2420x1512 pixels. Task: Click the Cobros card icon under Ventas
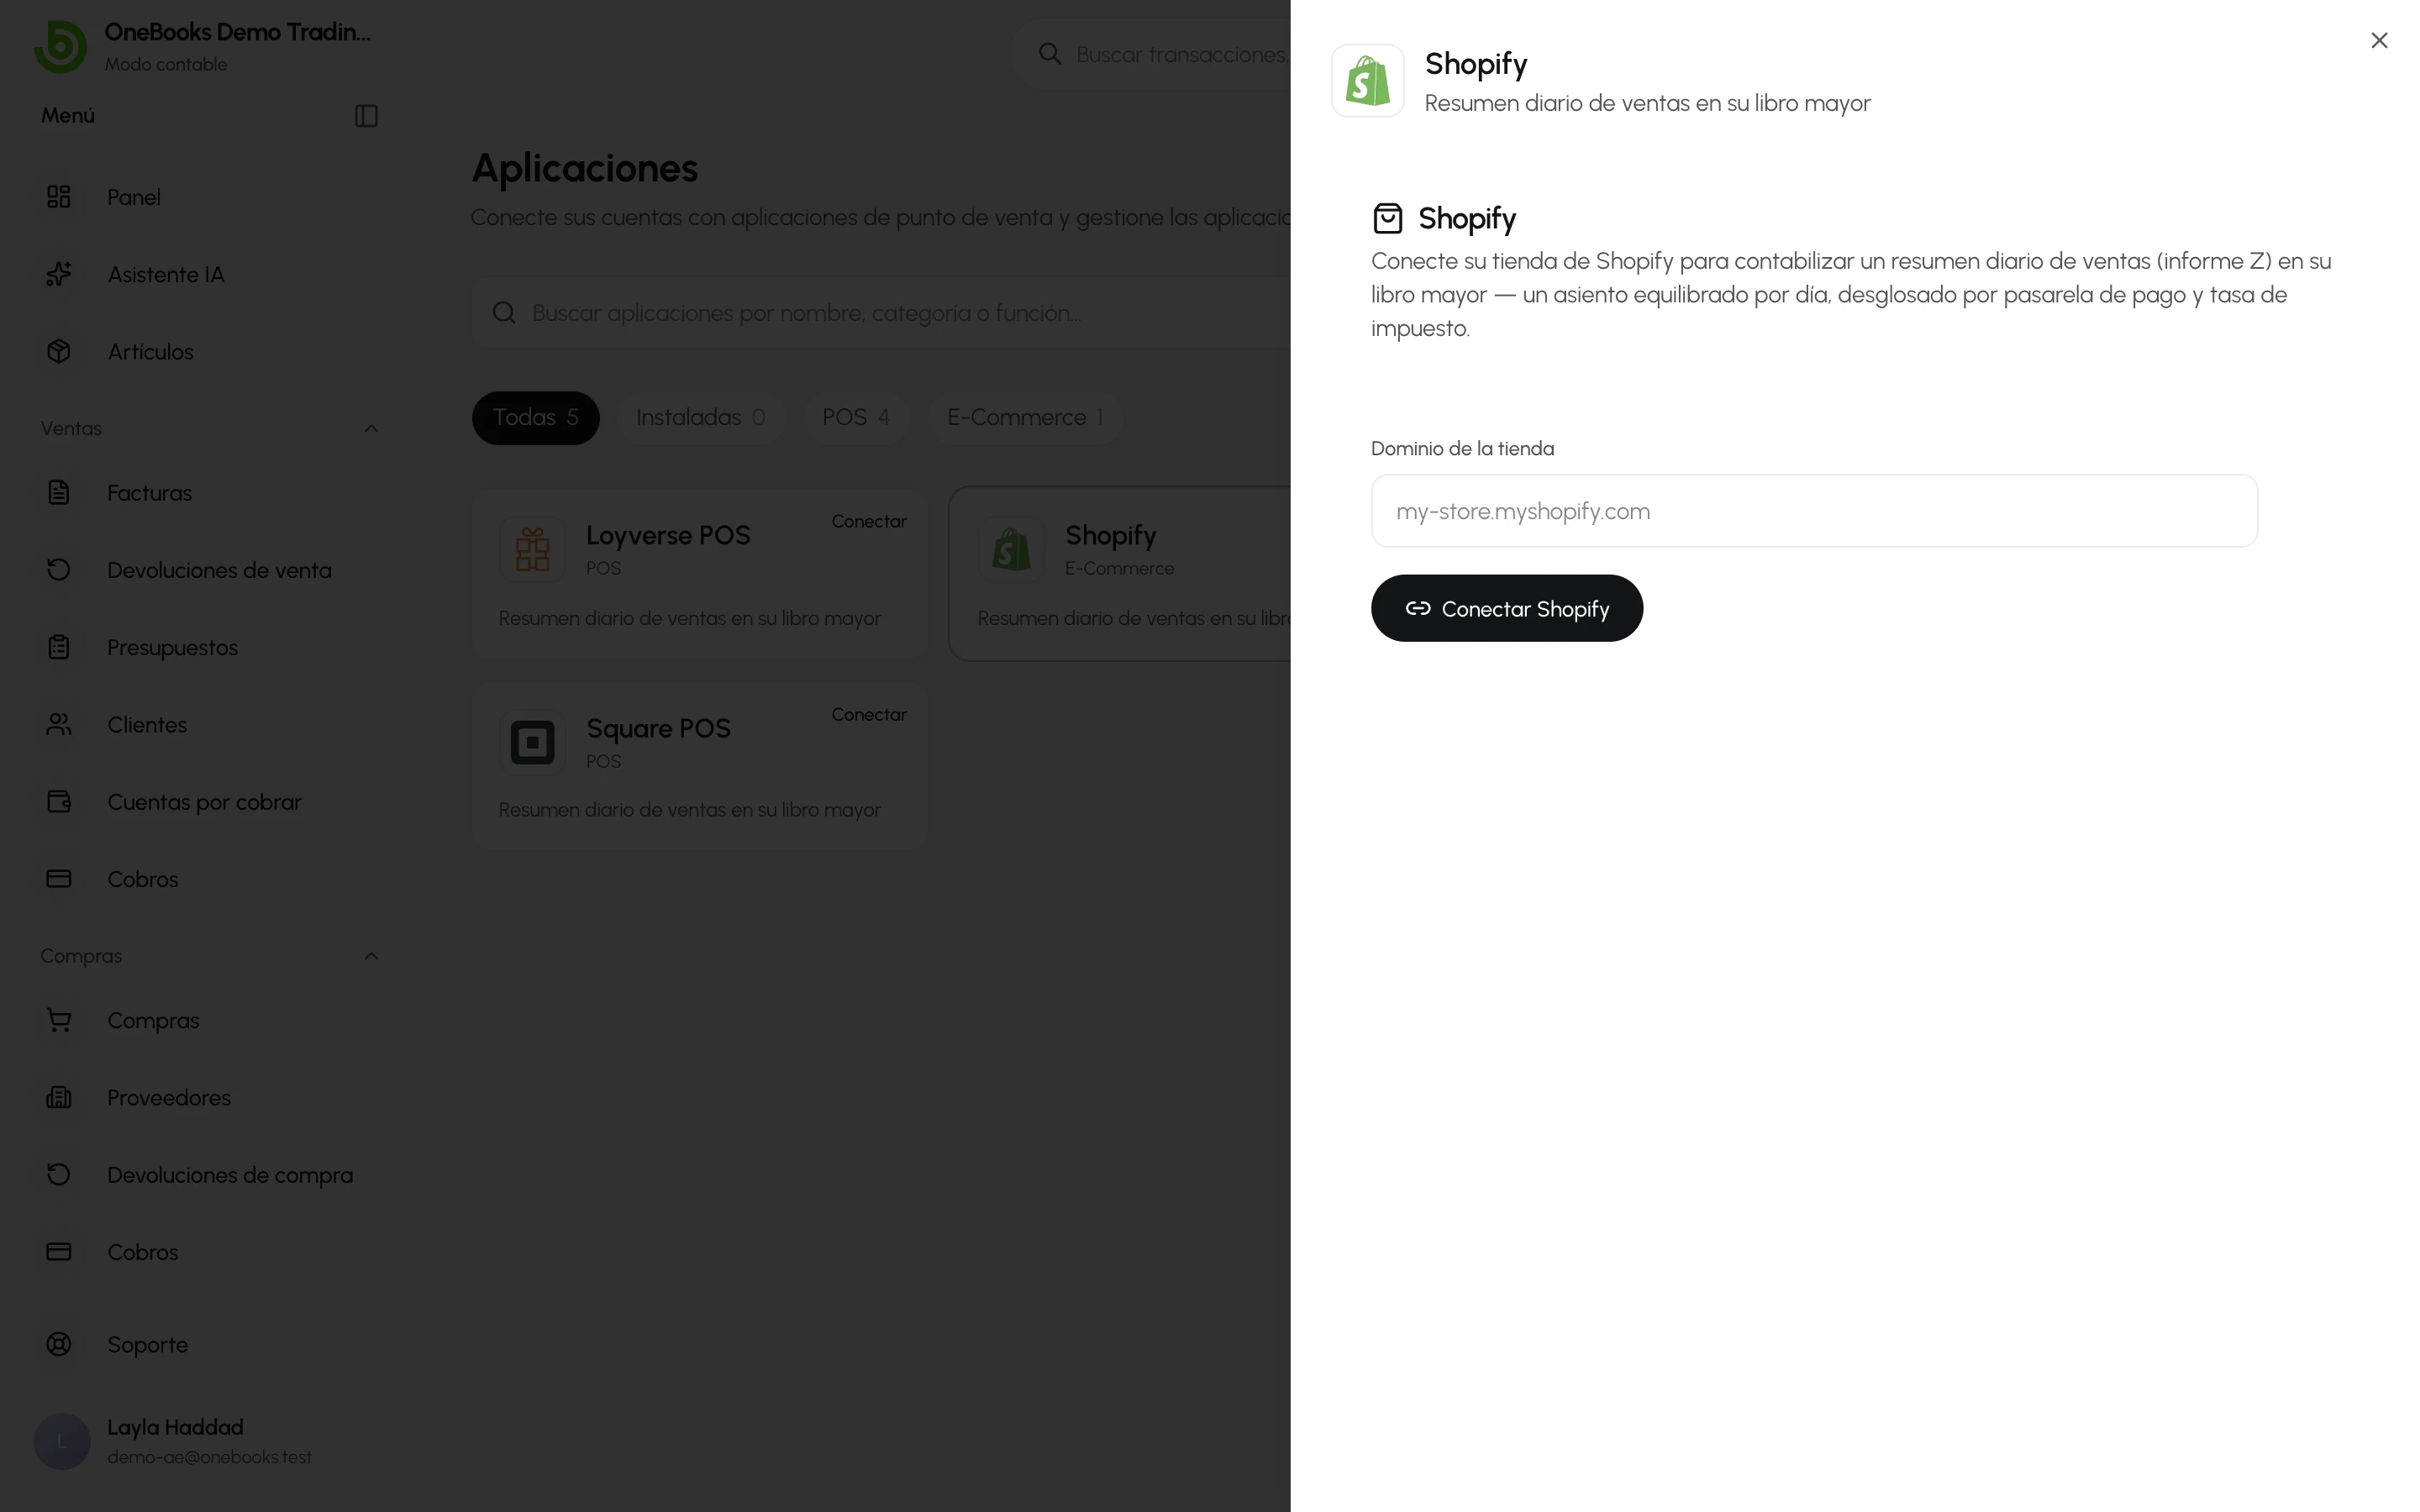[x=59, y=878]
